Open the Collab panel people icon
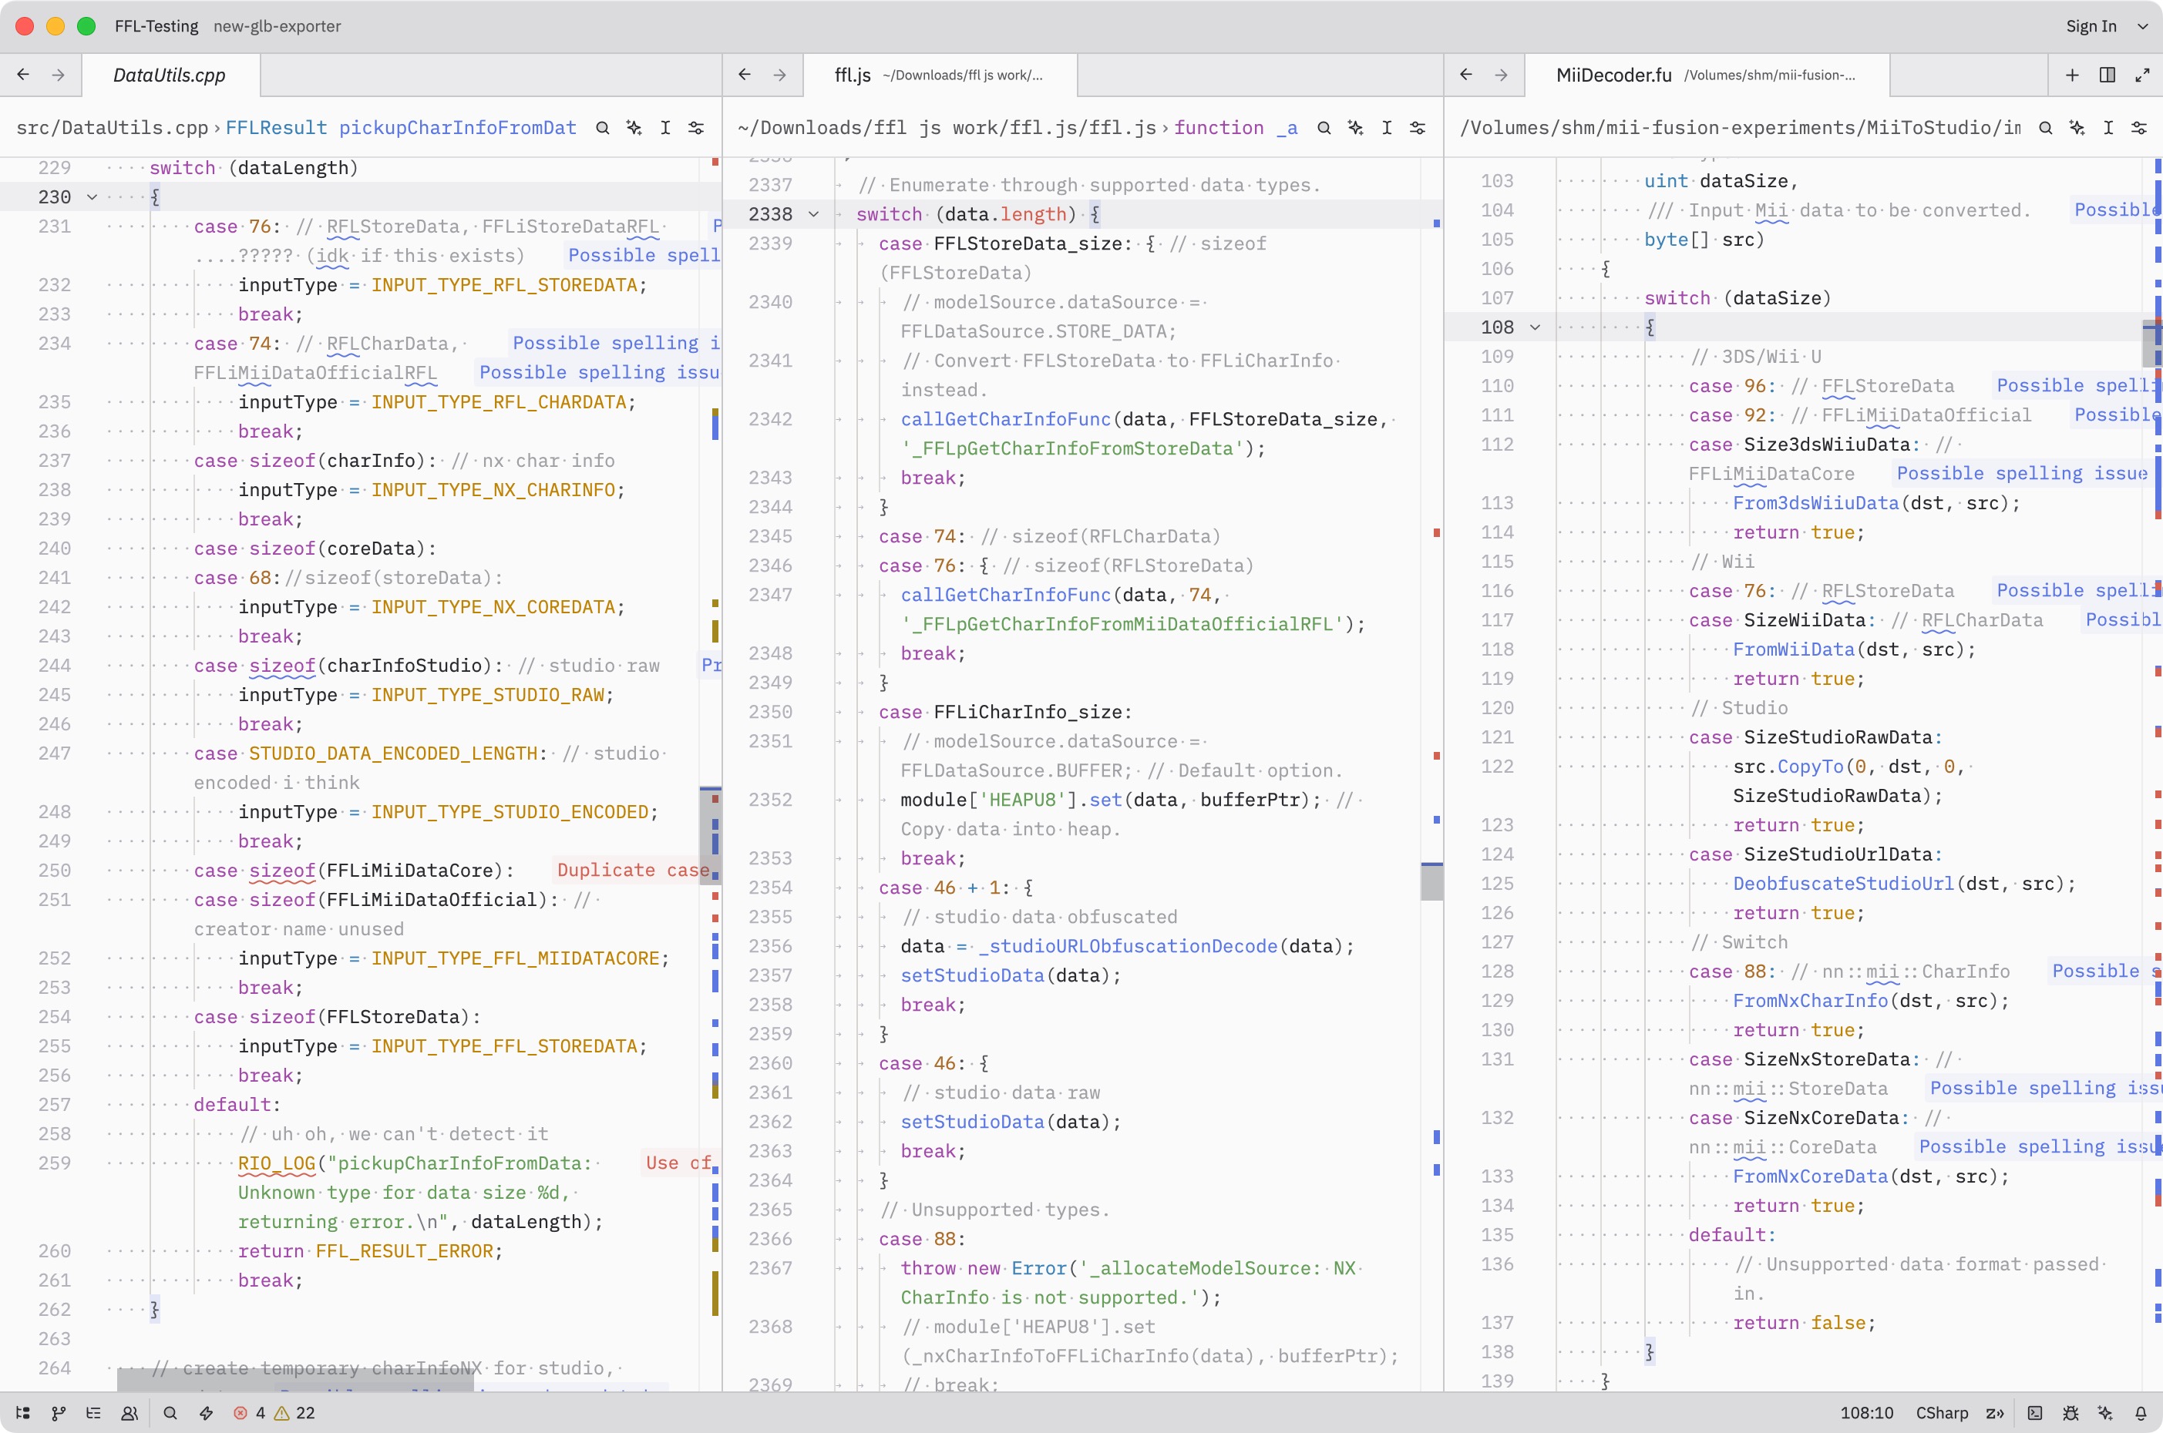Viewport: 2163px width, 1433px height. pos(130,1413)
